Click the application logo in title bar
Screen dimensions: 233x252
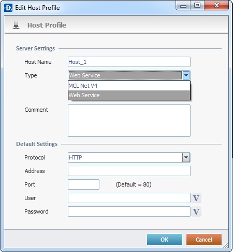pos(8,8)
